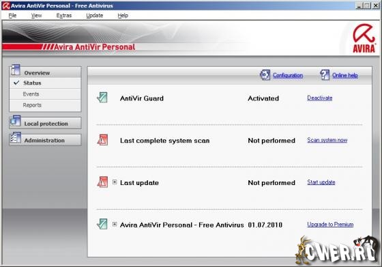The image size is (382, 267).
Task: Open the Update menu
Action: point(95,16)
